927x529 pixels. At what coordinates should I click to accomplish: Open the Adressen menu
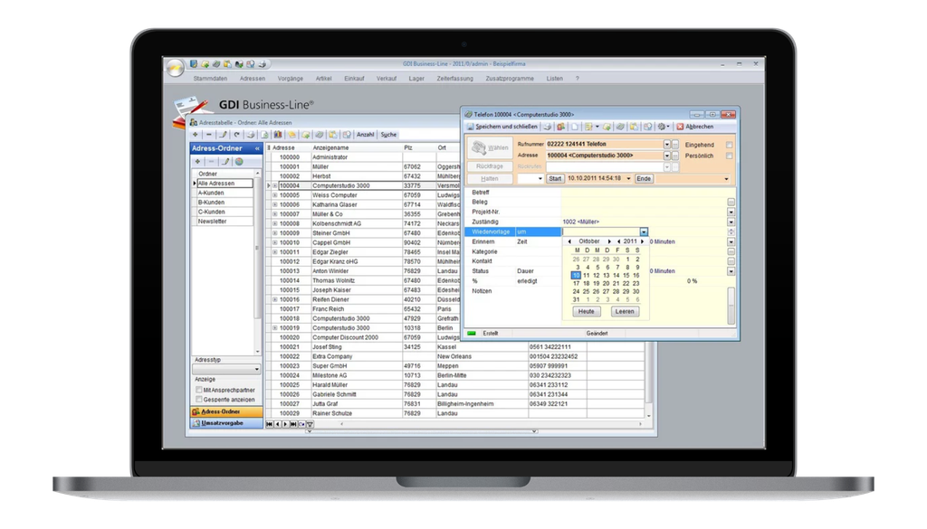(x=253, y=79)
